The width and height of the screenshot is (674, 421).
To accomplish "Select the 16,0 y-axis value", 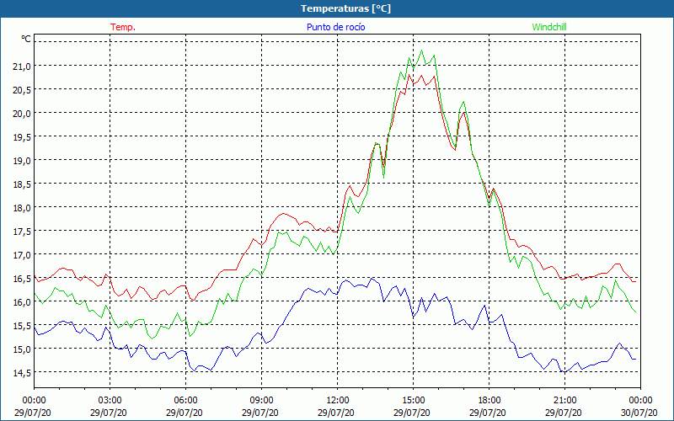I will [x=23, y=302].
